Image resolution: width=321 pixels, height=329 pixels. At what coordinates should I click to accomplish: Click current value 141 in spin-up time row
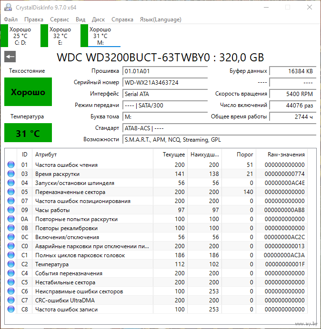tap(180, 174)
